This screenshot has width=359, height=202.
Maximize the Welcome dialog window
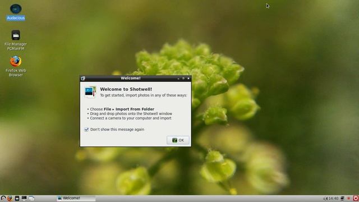click(183, 79)
